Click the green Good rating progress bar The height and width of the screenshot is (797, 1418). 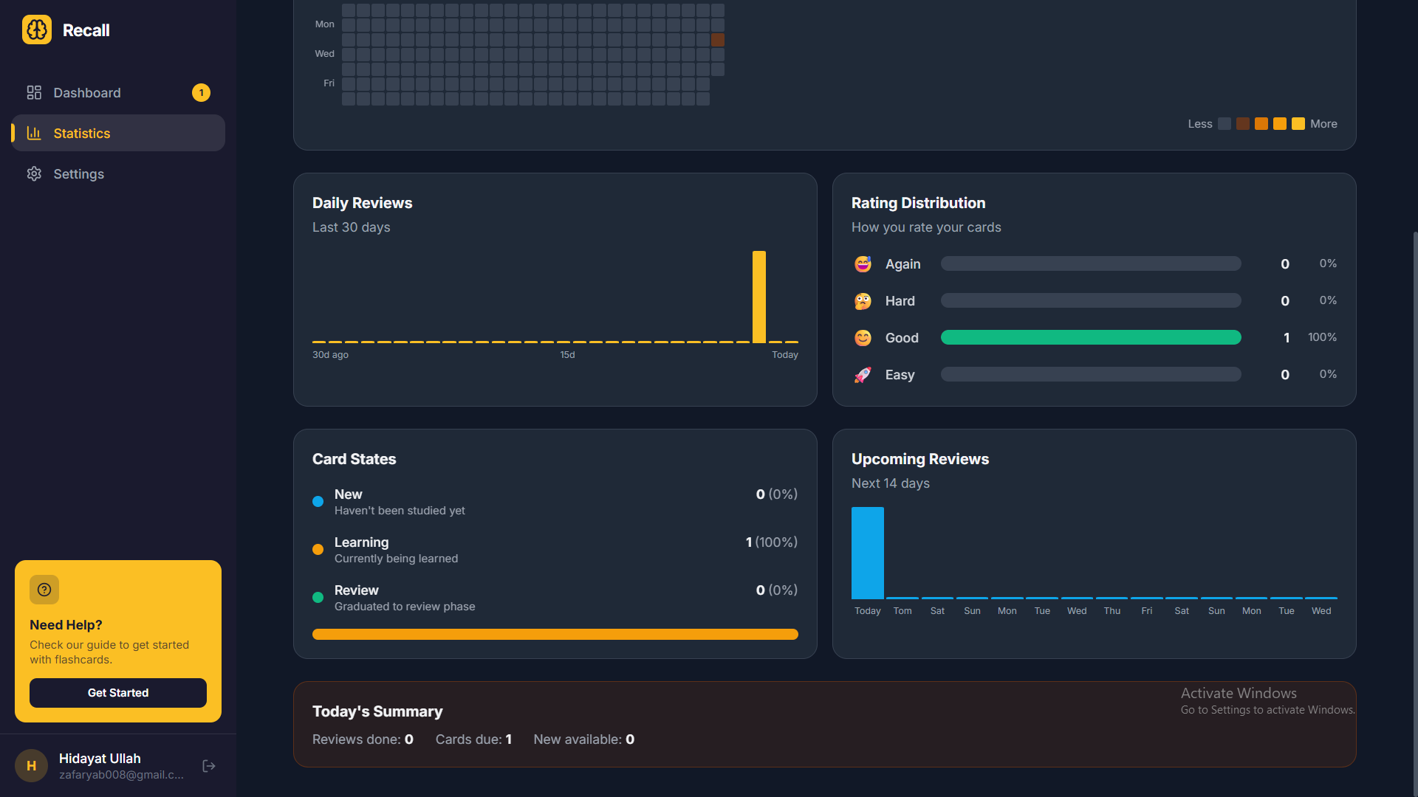click(x=1090, y=337)
